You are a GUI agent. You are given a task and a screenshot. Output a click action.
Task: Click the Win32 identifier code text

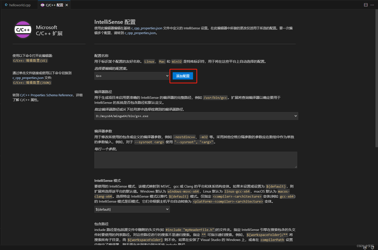(x=177, y=61)
